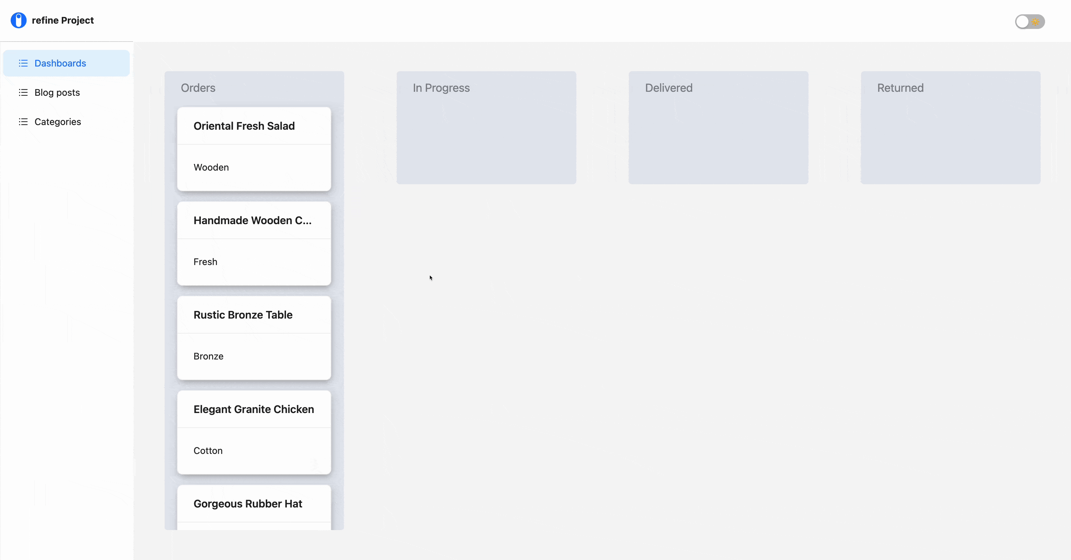This screenshot has width=1071, height=560.
Task: Select the Oriental Fresh Salad card
Action: 253,148
